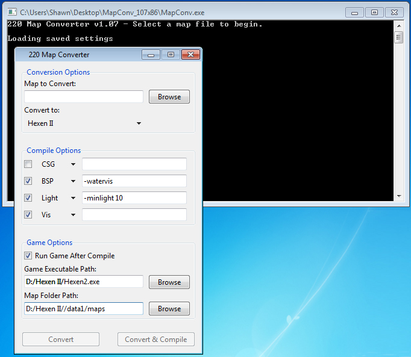411x357 pixels.
Task: Click the 'Conversion Options' group label
Action: point(58,72)
